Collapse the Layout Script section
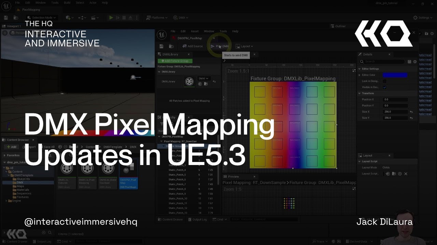 tap(360, 161)
